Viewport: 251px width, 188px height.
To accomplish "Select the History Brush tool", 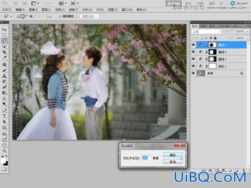I will pos(5,81).
